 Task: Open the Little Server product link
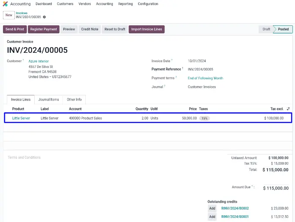click(21, 118)
